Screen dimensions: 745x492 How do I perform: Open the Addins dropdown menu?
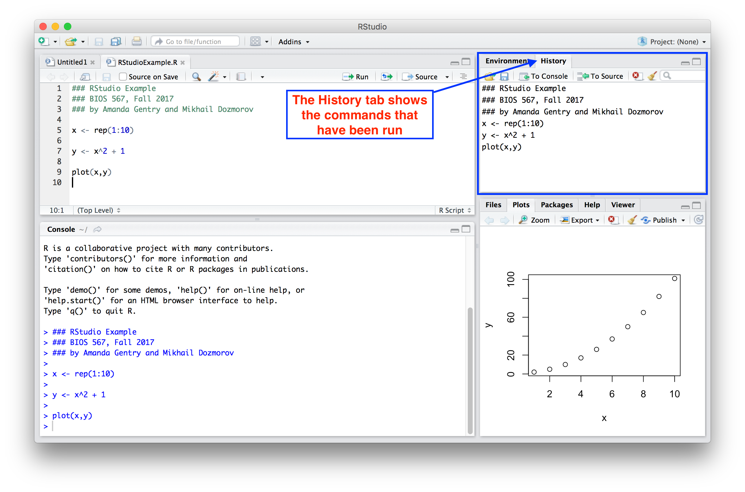click(x=294, y=42)
